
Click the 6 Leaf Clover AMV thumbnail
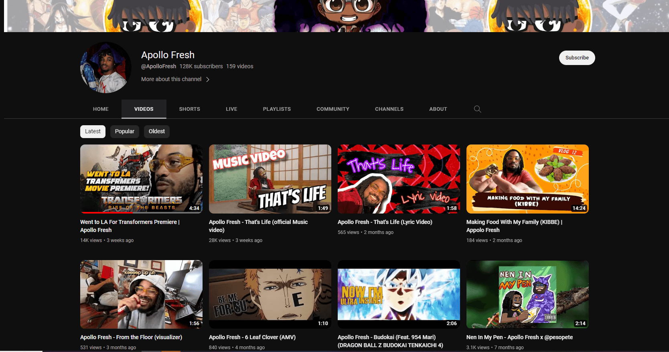click(270, 294)
